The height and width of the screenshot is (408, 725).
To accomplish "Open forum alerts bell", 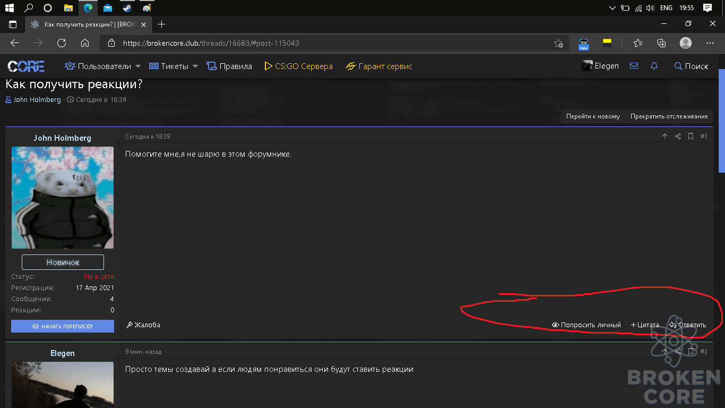I will 654,66.
